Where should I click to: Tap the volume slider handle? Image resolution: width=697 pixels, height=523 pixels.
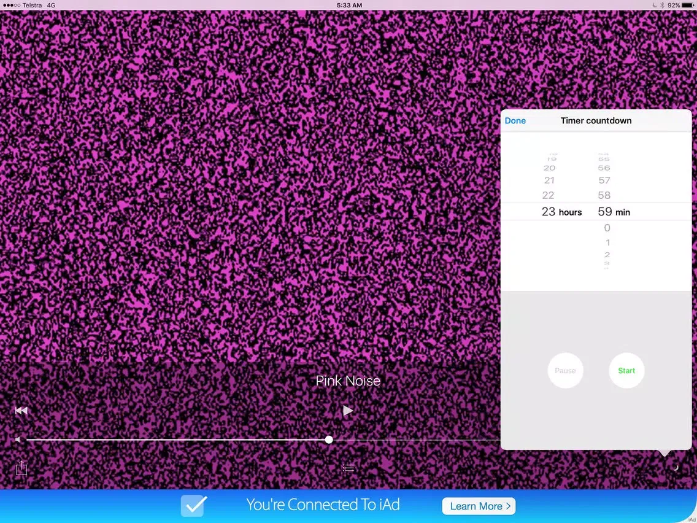[329, 440]
